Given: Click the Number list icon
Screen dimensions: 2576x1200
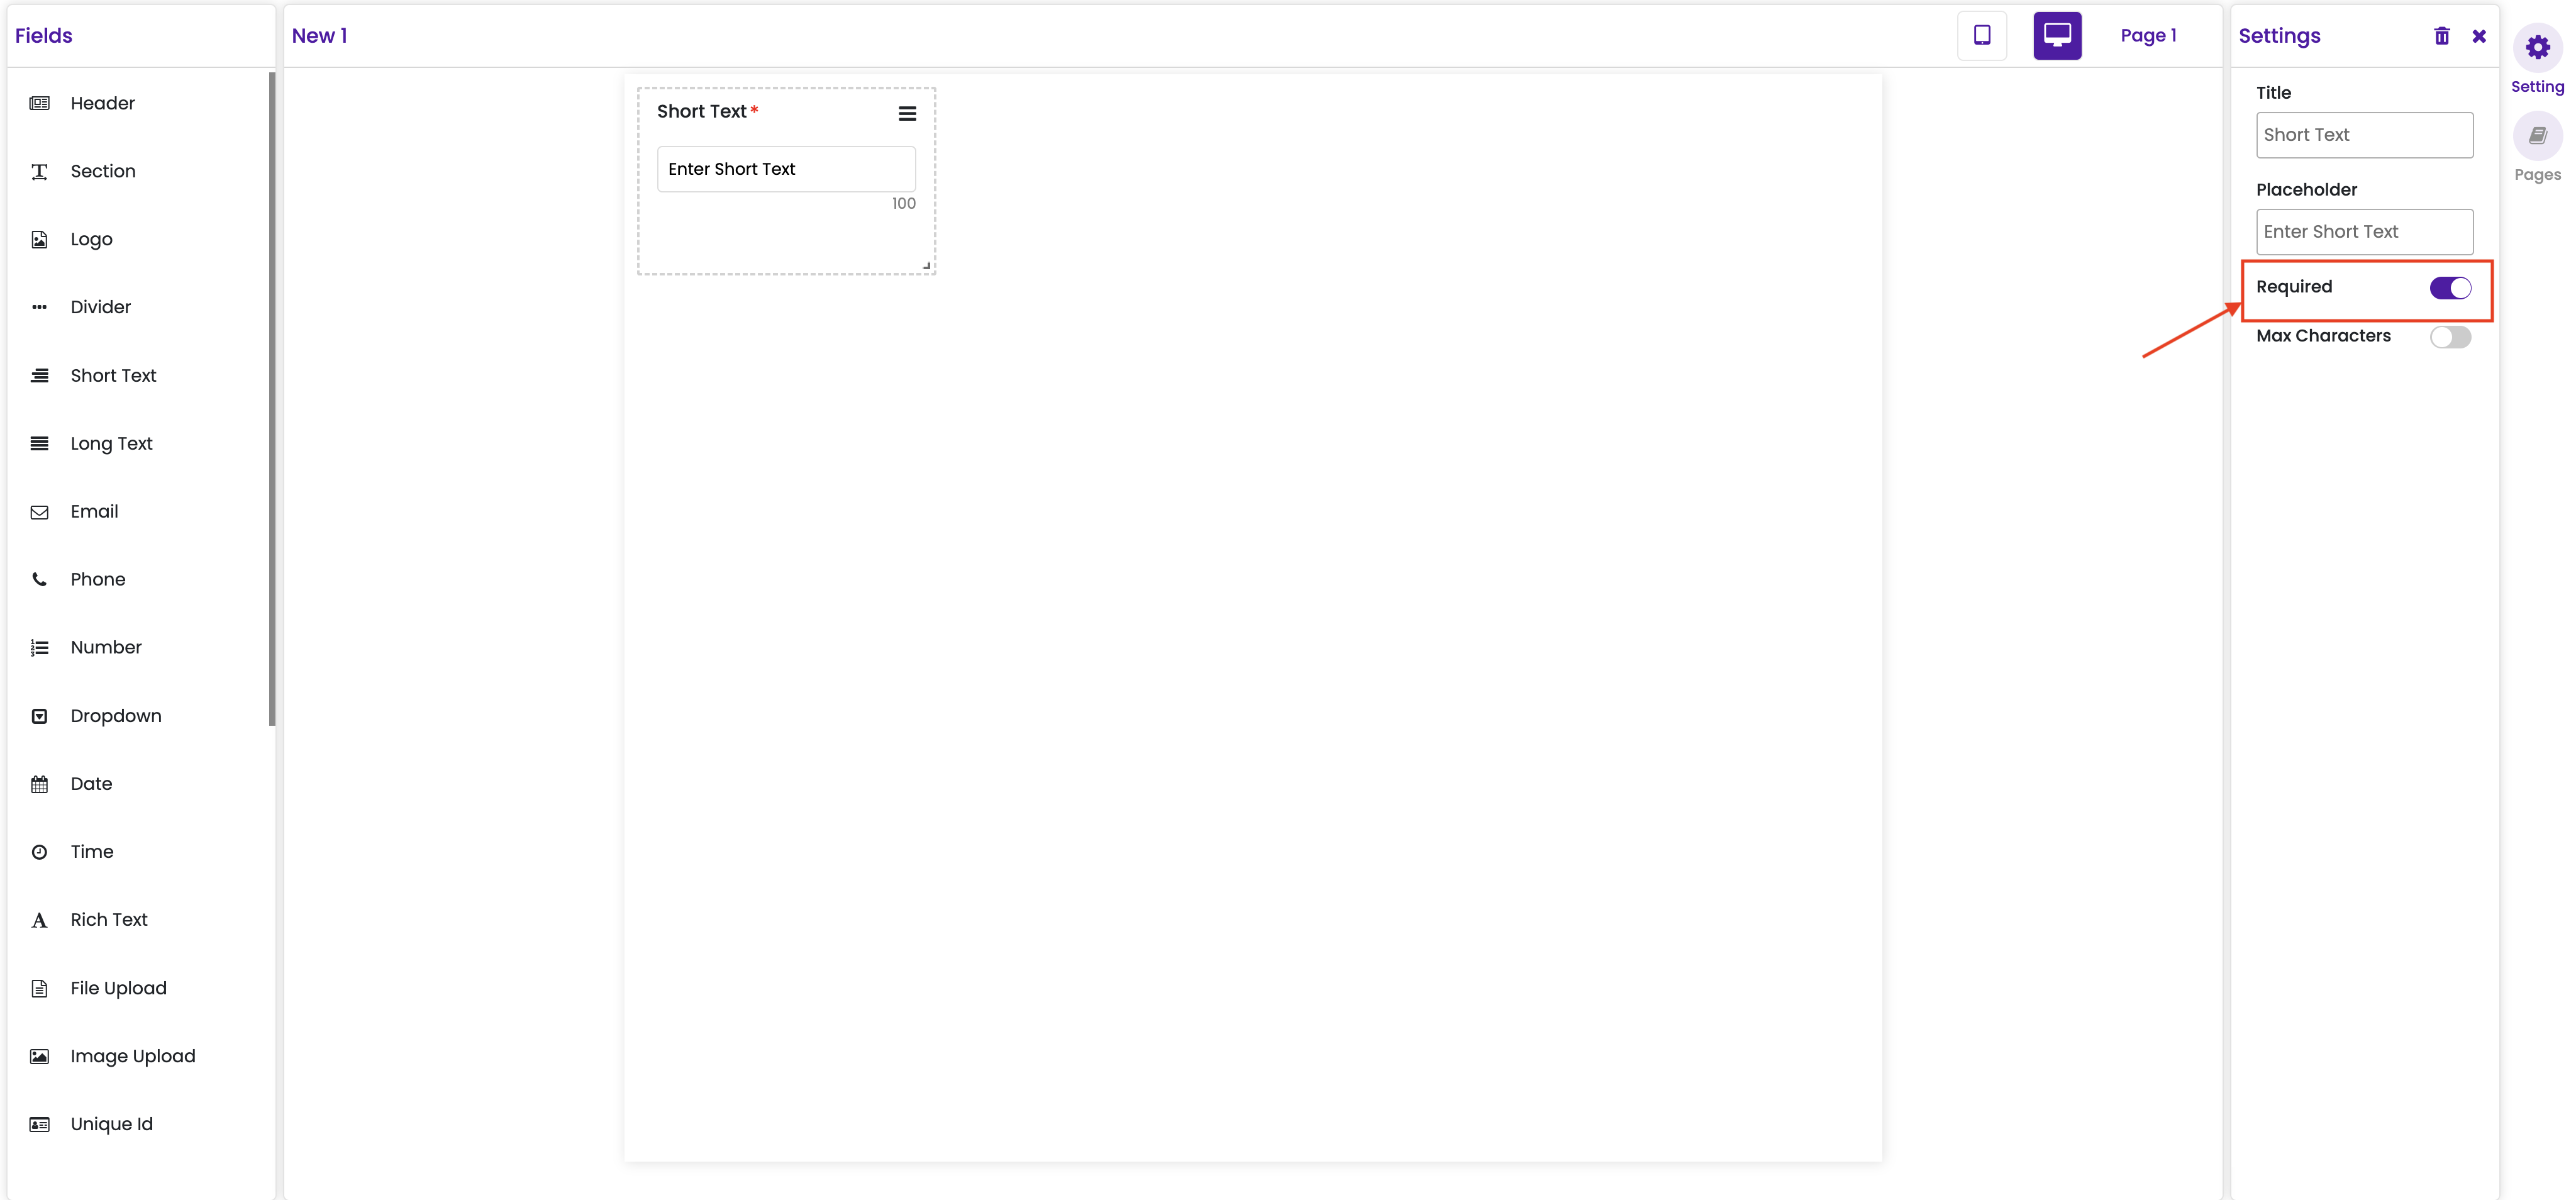Looking at the screenshot, I should [x=39, y=648].
